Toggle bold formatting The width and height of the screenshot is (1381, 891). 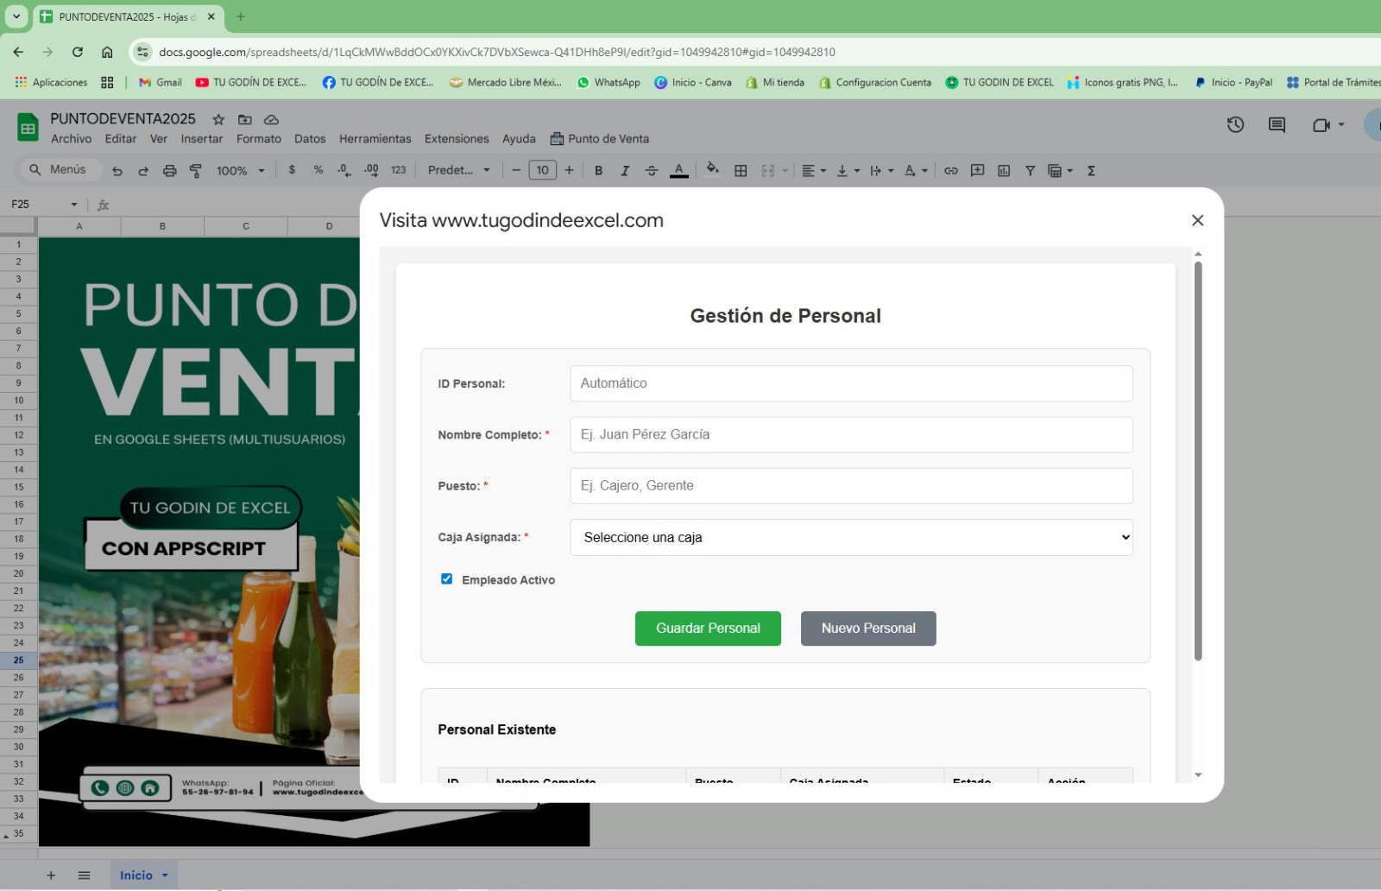[598, 171]
